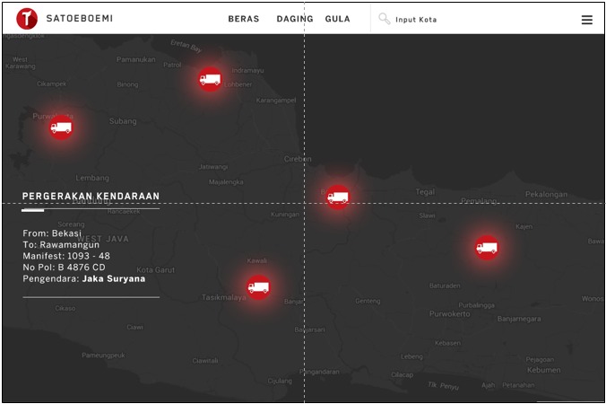
Task: Click the Cijulang map label
Action: 280,381
